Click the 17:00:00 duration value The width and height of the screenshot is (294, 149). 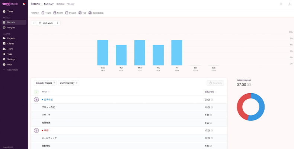pos(209,130)
